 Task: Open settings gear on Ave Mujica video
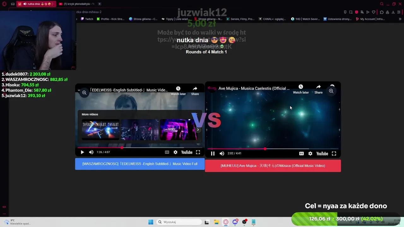(310, 154)
